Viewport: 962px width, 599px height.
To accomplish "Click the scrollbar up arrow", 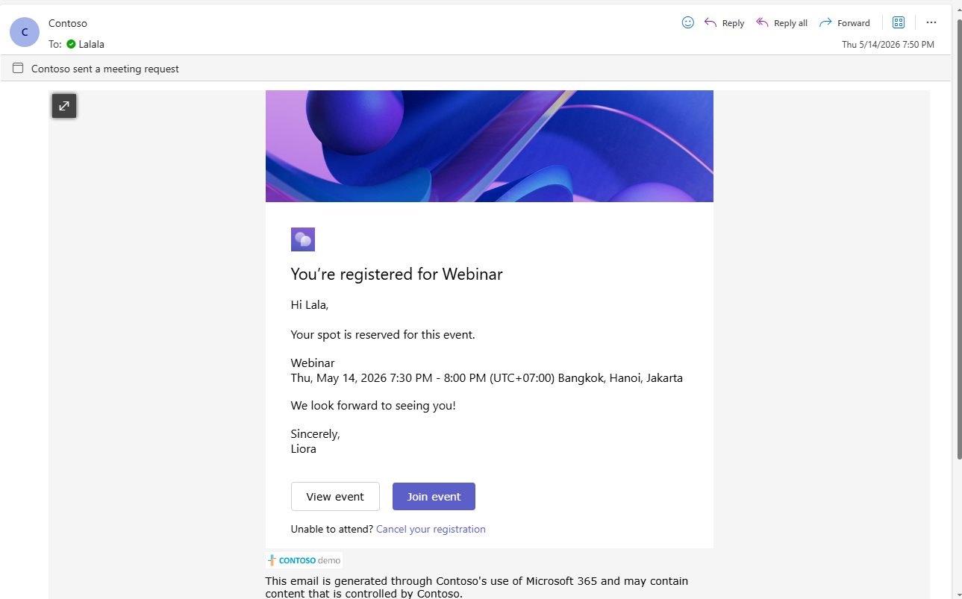I will [958, 9].
